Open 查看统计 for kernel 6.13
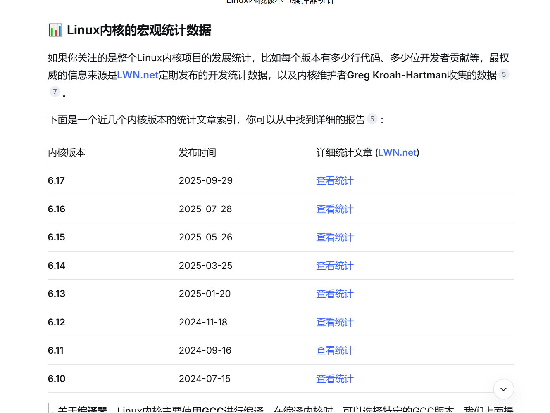This screenshot has height=413, width=550. (335, 294)
